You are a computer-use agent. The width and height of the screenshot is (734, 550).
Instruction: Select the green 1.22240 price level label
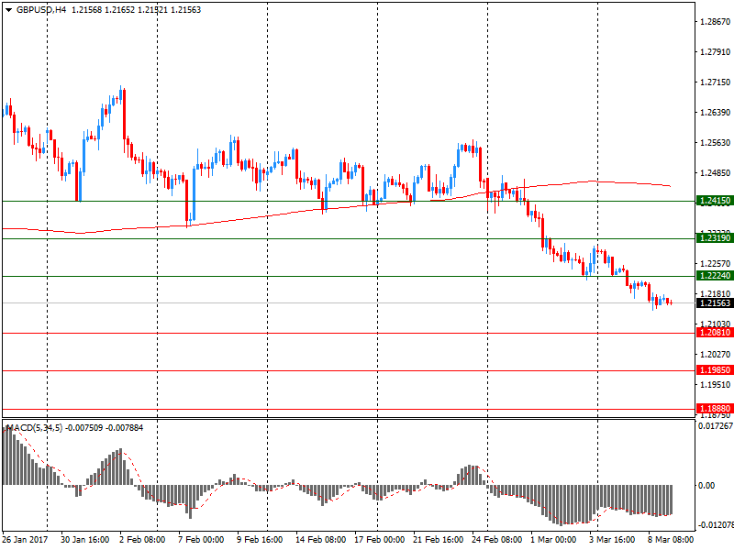[715, 276]
